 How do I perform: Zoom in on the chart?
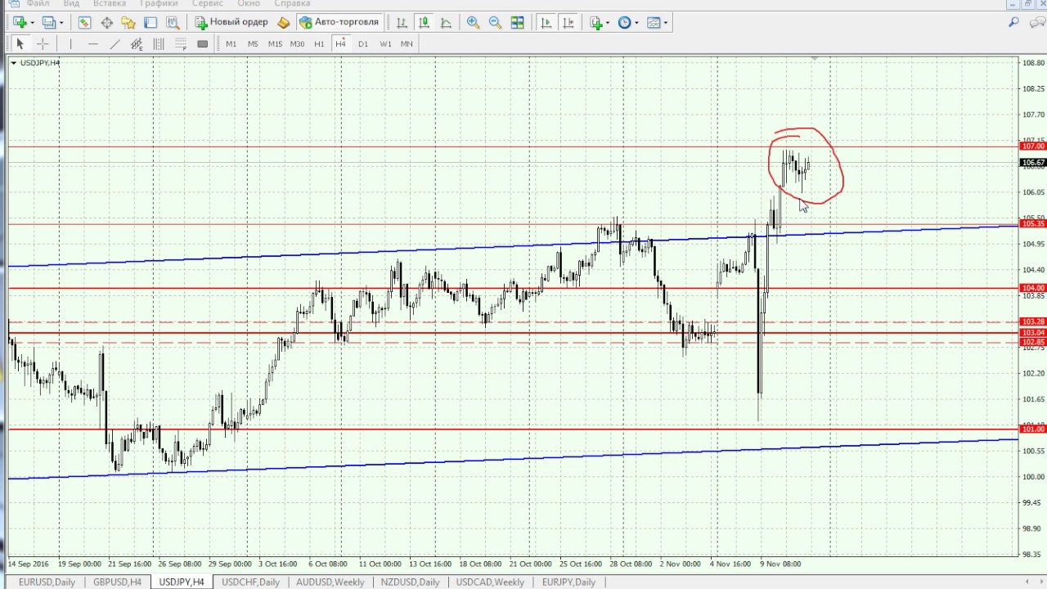pos(473,23)
